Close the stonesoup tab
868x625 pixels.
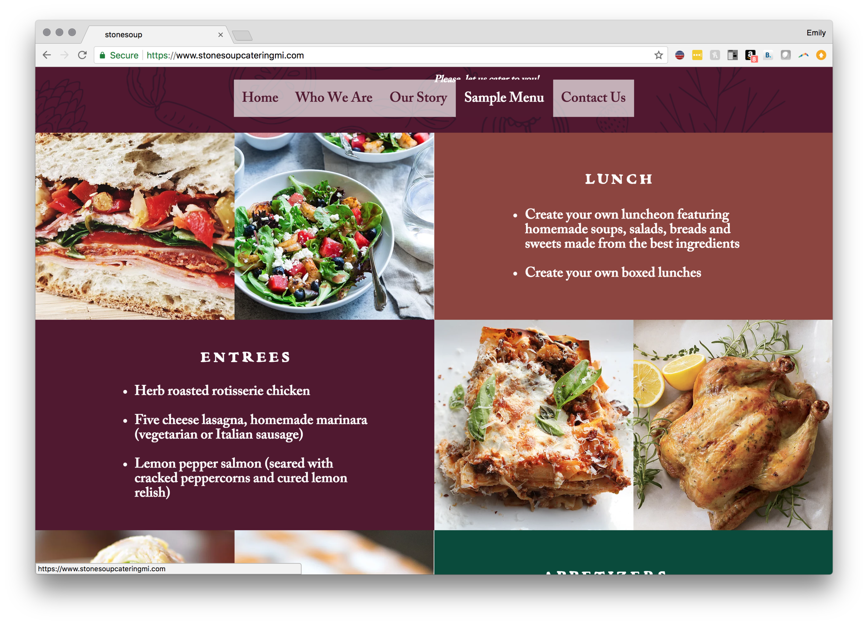click(x=220, y=34)
